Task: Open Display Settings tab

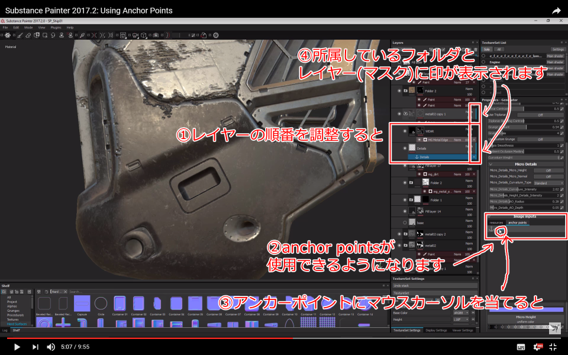Action: (x=436, y=330)
